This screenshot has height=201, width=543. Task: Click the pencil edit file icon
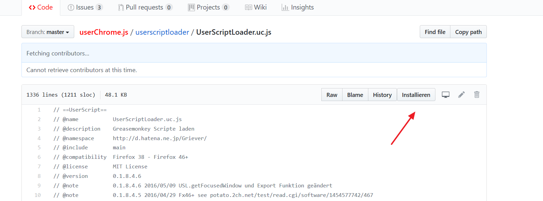(x=461, y=95)
